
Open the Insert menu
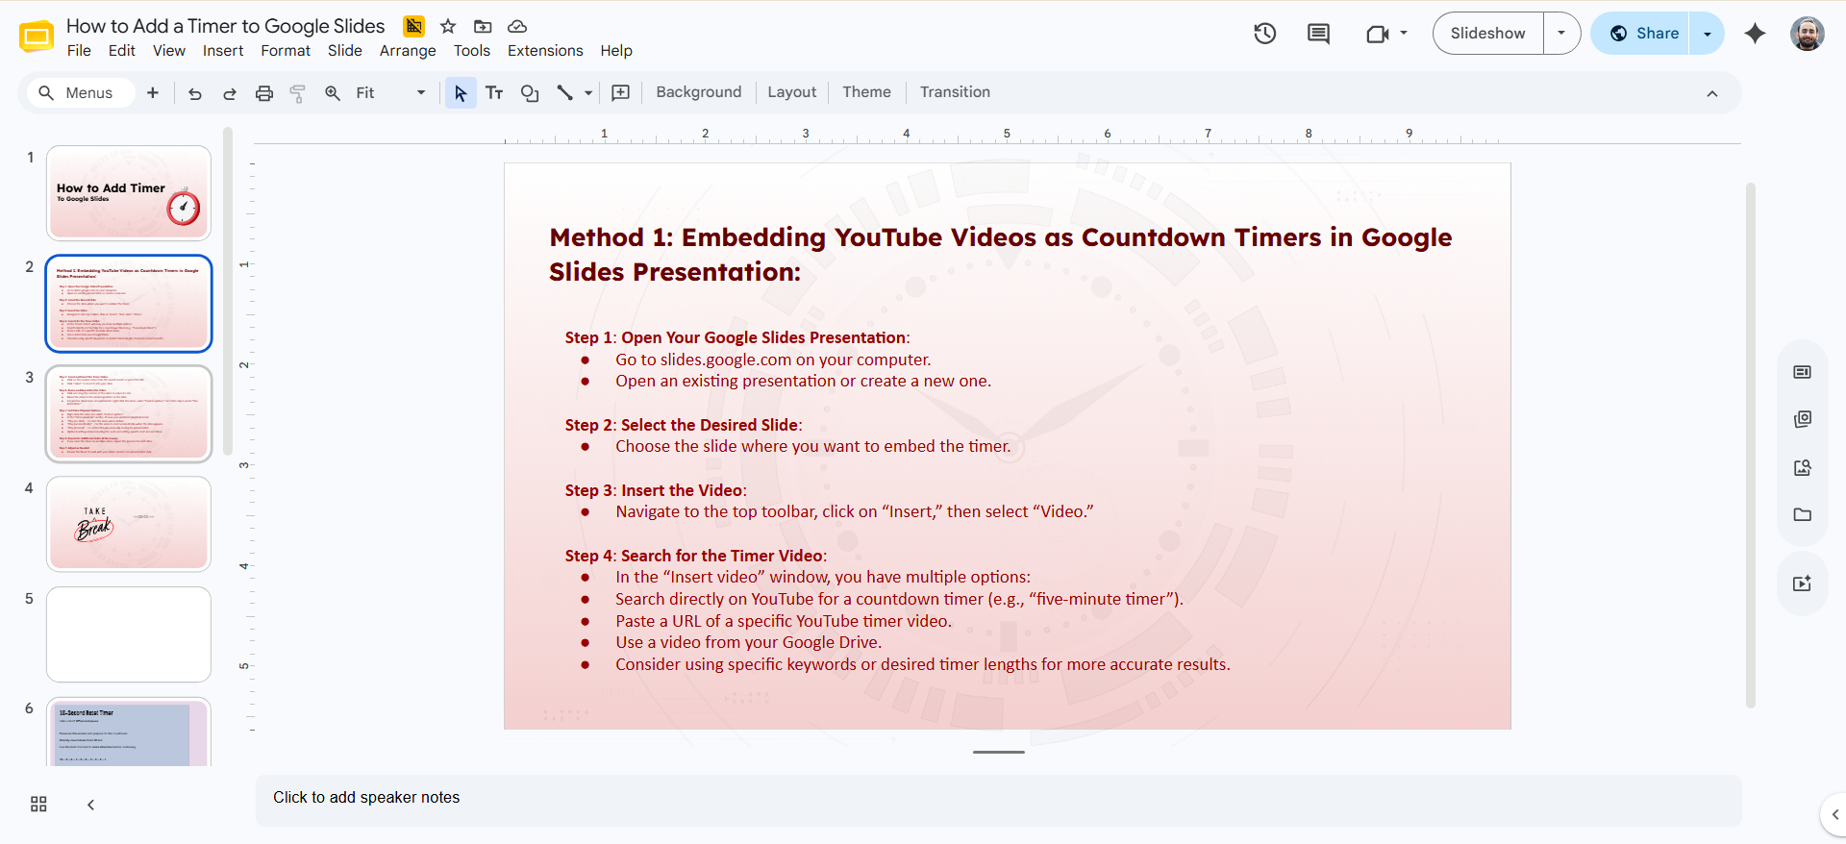click(223, 51)
